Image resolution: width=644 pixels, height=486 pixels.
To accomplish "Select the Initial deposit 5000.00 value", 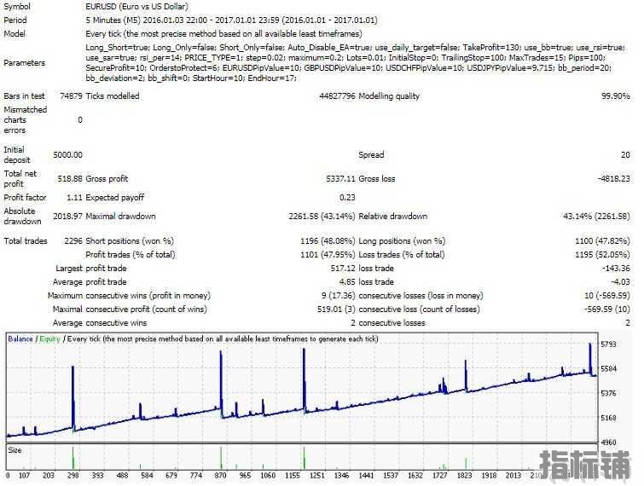I will click(67, 155).
